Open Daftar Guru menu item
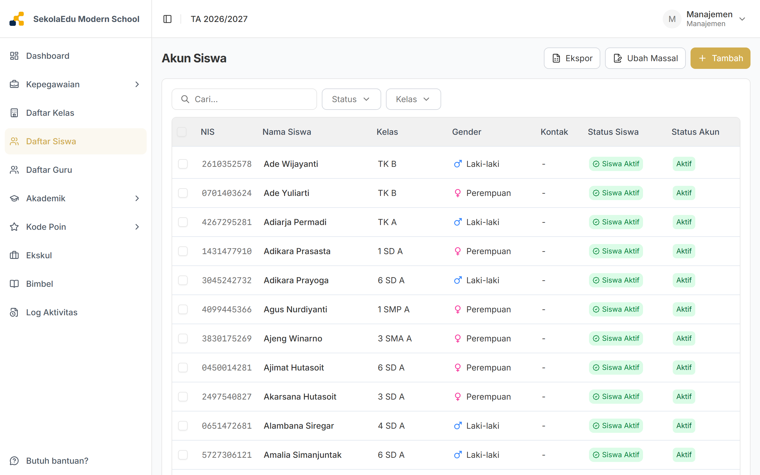 pyautogui.click(x=76, y=170)
